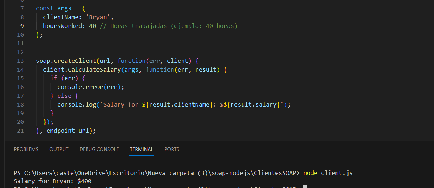Click the url argument in createClient
434x188 pixels.
[105, 61]
